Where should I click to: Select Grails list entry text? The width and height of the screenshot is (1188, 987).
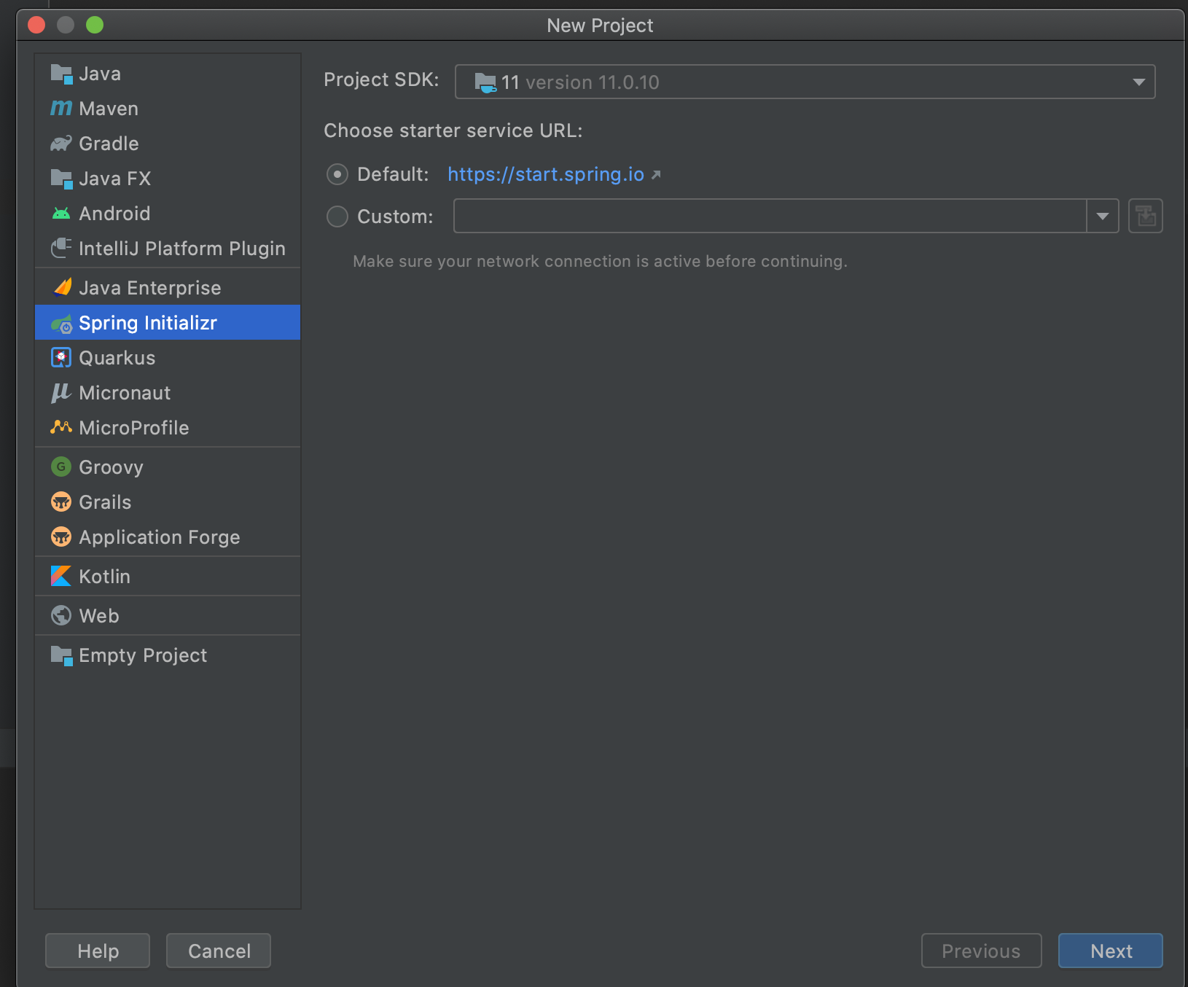pos(105,502)
